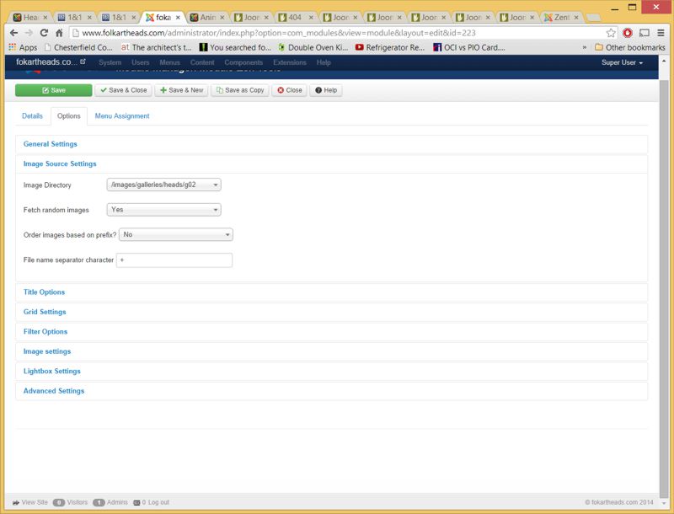Click File name separator character field

pyautogui.click(x=174, y=260)
